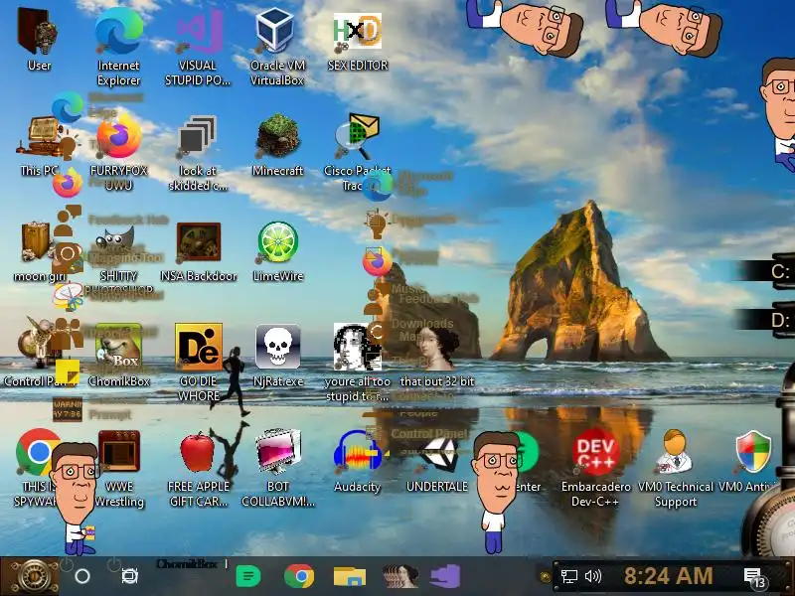
Task: Open the volume control in system tray
Action: point(592,576)
